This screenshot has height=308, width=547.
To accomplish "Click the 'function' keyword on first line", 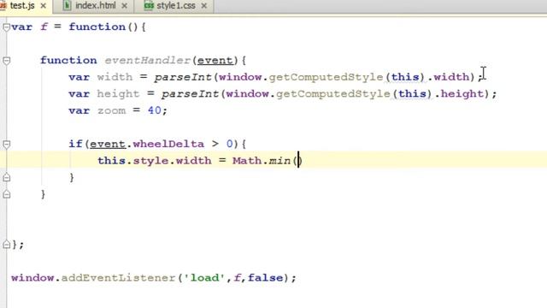I will click(97, 27).
